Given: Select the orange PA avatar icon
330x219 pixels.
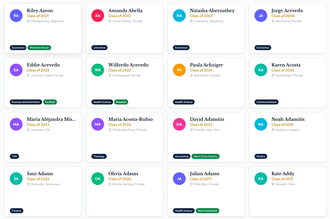Looking at the screenshot, I should click(x=179, y=70).
